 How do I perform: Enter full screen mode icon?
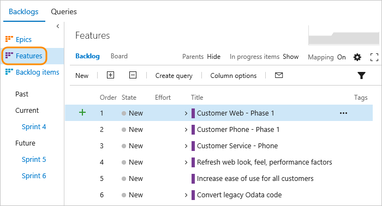[374, 57]
